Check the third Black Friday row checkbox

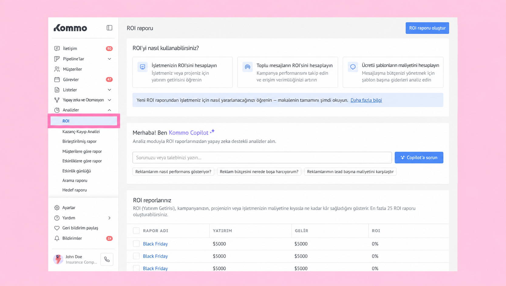(x=136, y=268)
